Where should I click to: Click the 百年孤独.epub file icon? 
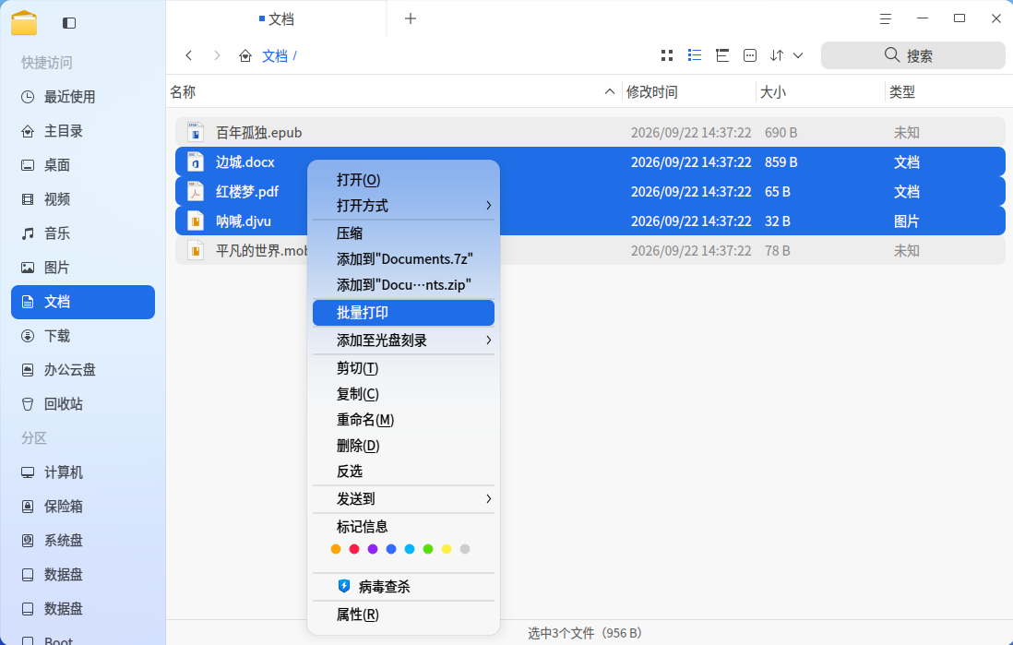(195, 132)
